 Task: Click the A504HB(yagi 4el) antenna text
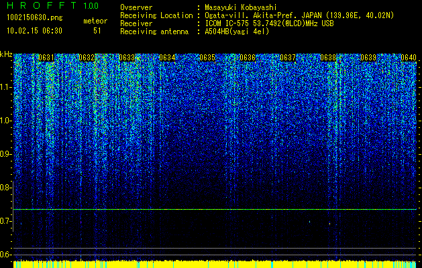coord(237,31)
